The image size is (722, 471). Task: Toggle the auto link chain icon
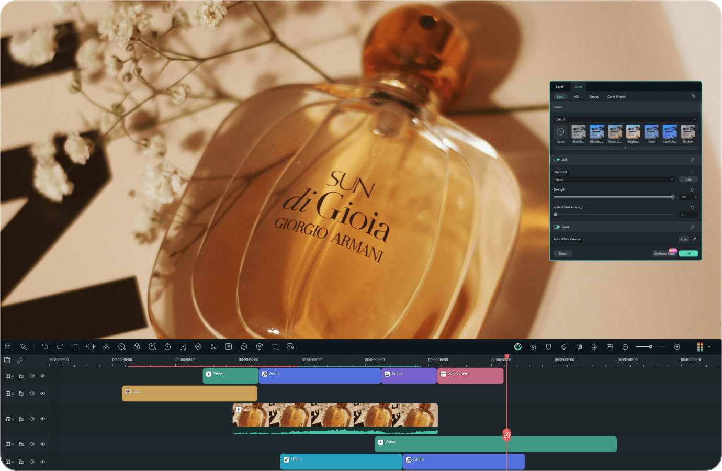(20, 360)
